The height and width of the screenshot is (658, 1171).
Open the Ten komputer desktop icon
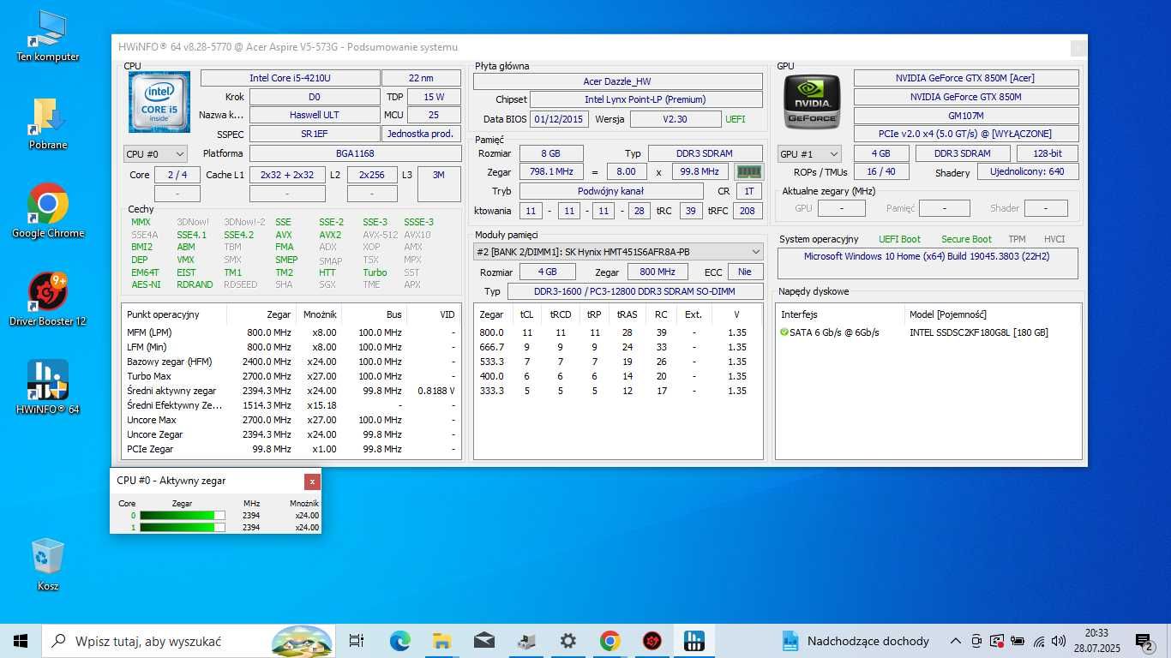click(48, 37)
